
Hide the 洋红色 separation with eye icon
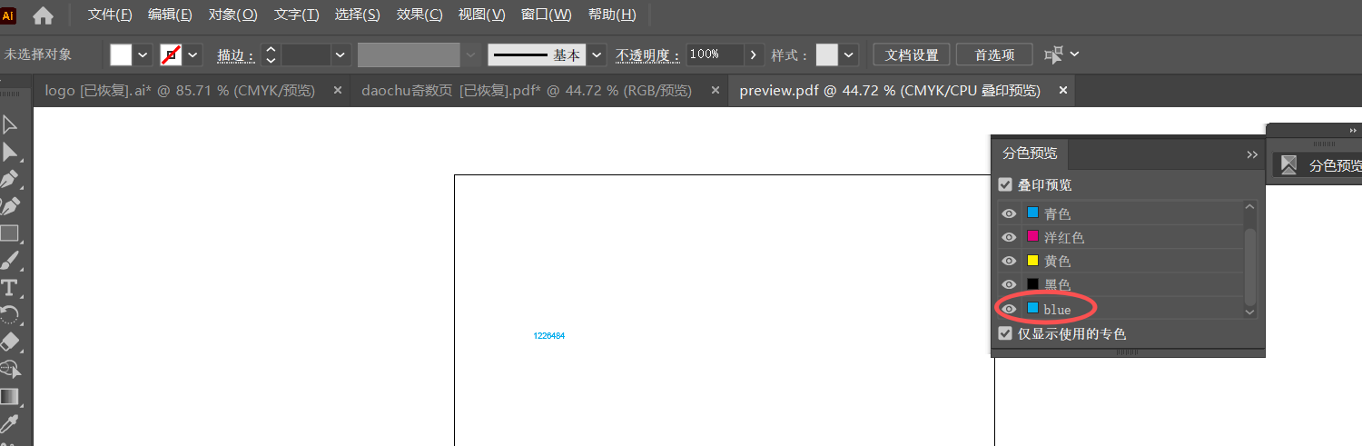pyautogui.click(x=1009, y=237)
